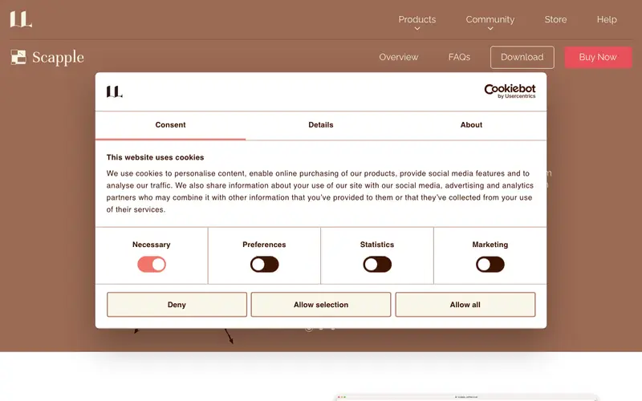This screenshot has width=642, height=401.
Task: Turn on the Marketing cookies switch
Action: (490, 265)
